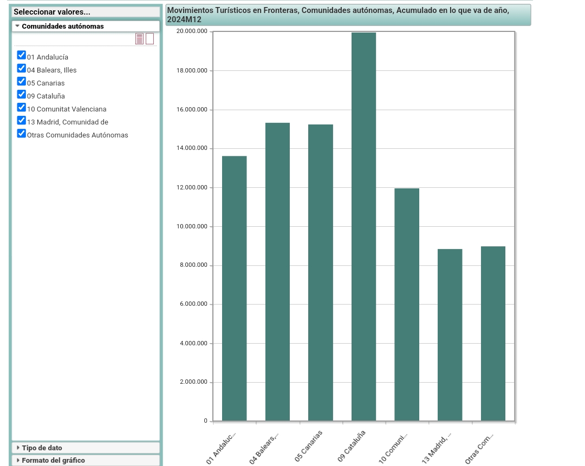The height and width of the screenshot is (466, 585).
Task: Select the Comunitat Valenciana bar
Action: [x=407, y=305]
